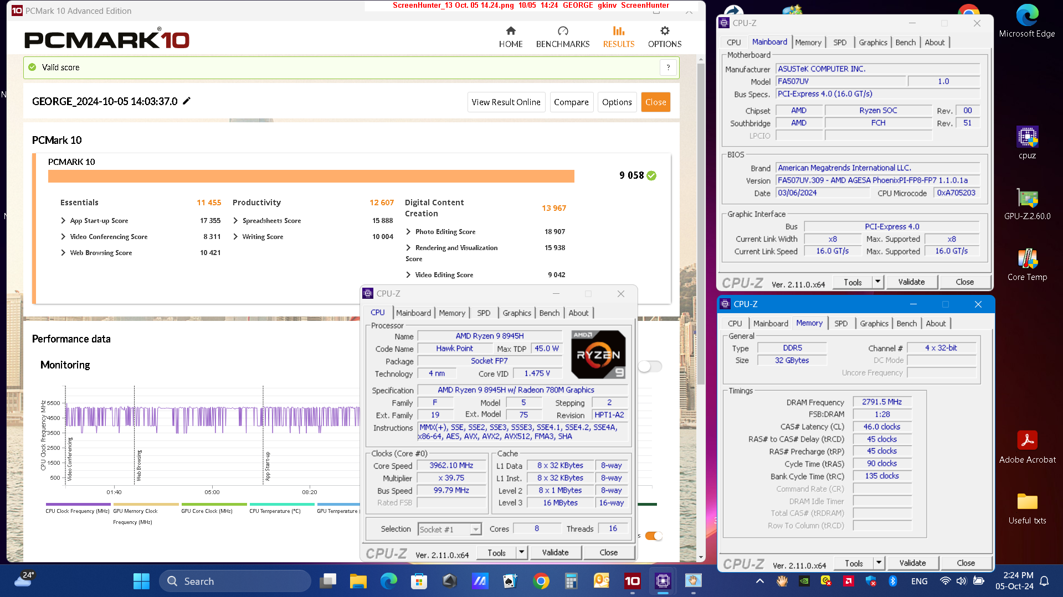Open the Useful txts desktop folder
The image size is (1063, 597).
pyautogui.click(x=1026, y=508)
